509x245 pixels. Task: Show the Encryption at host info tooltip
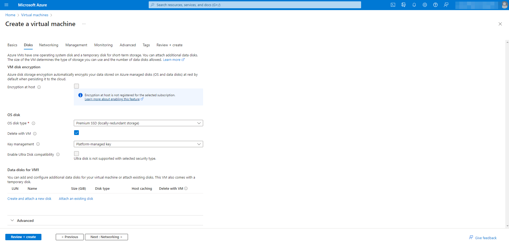tap(39, 87)
